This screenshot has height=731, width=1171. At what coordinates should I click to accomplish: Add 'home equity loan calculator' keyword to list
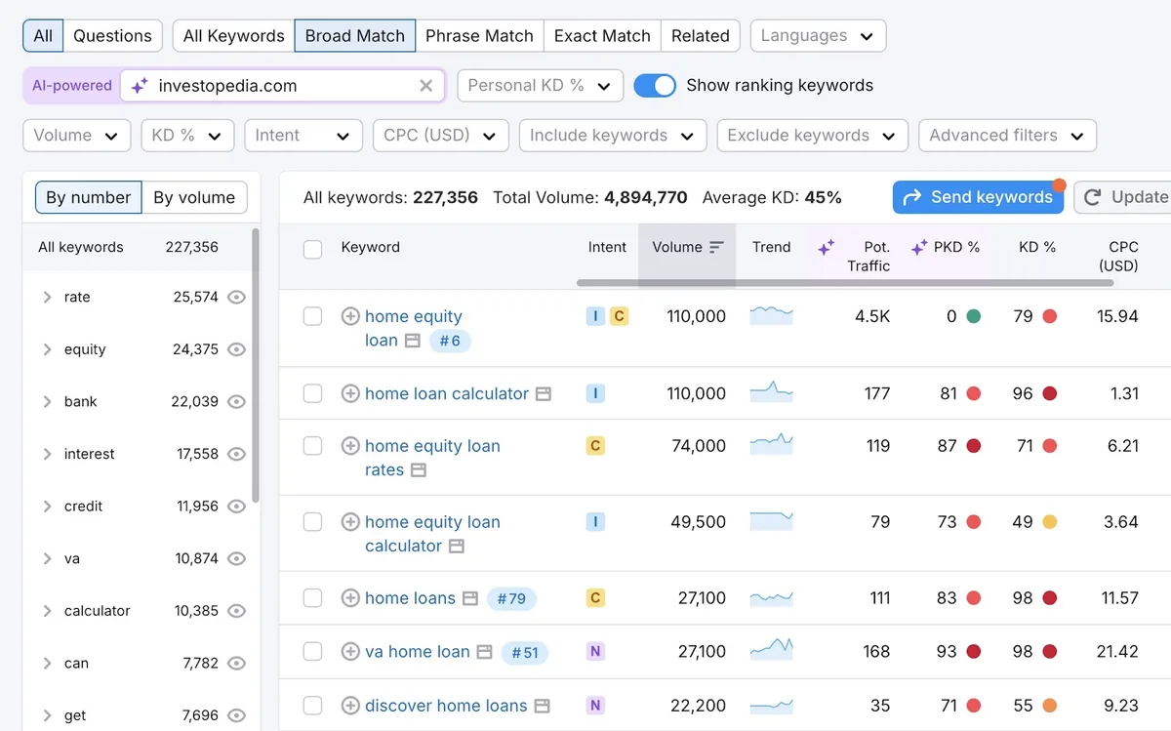click(x=350, y=522)
